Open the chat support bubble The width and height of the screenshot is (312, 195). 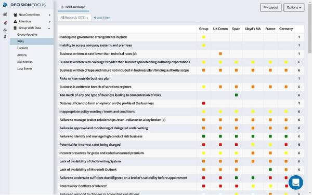(296, 183)
